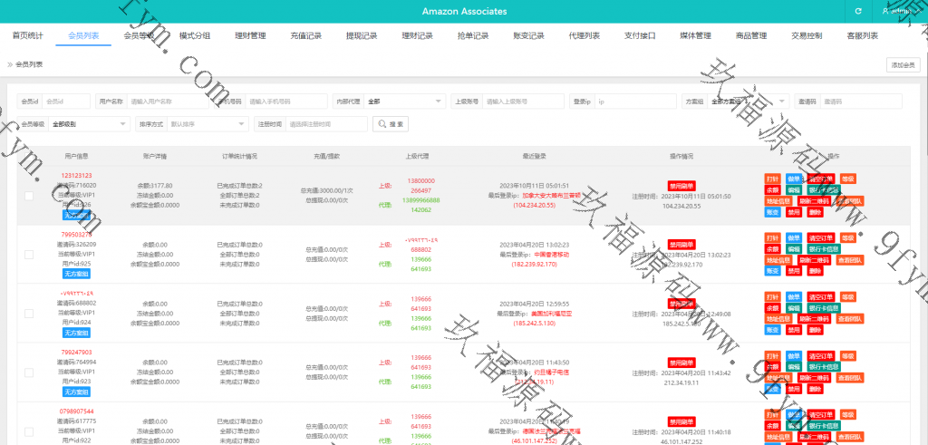Click 无方案组 tag under user 799503278
Viewport: 928px width, 445px height.
click(x=76, y=274)
